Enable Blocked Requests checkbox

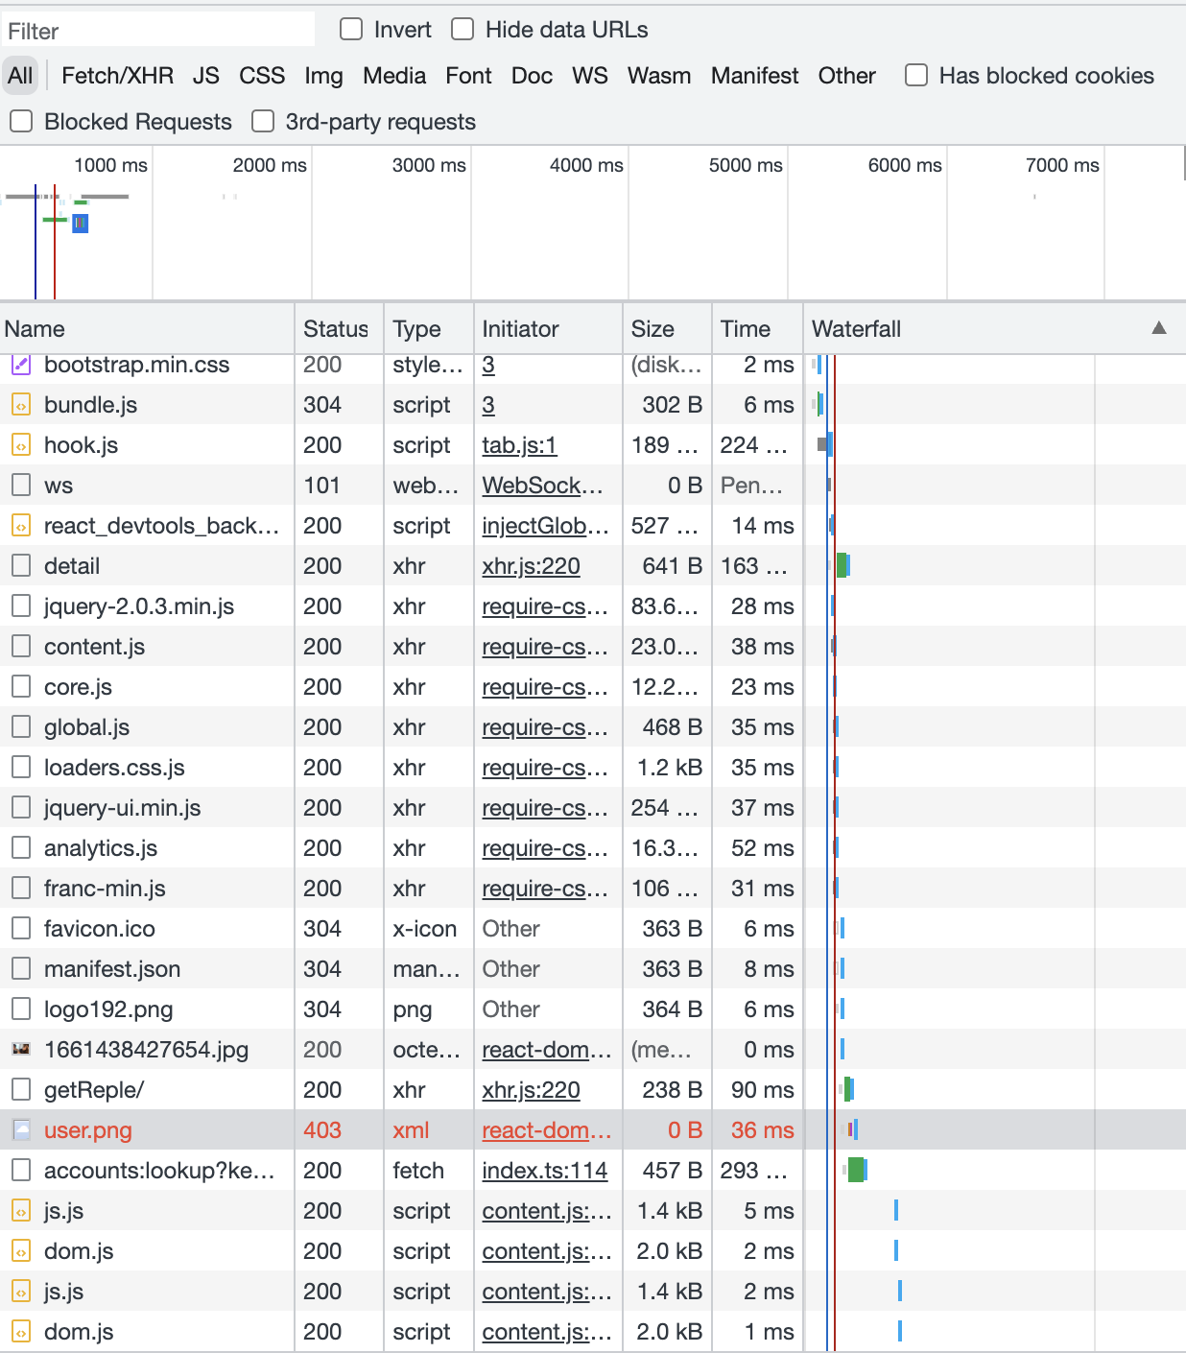(21, 122)
